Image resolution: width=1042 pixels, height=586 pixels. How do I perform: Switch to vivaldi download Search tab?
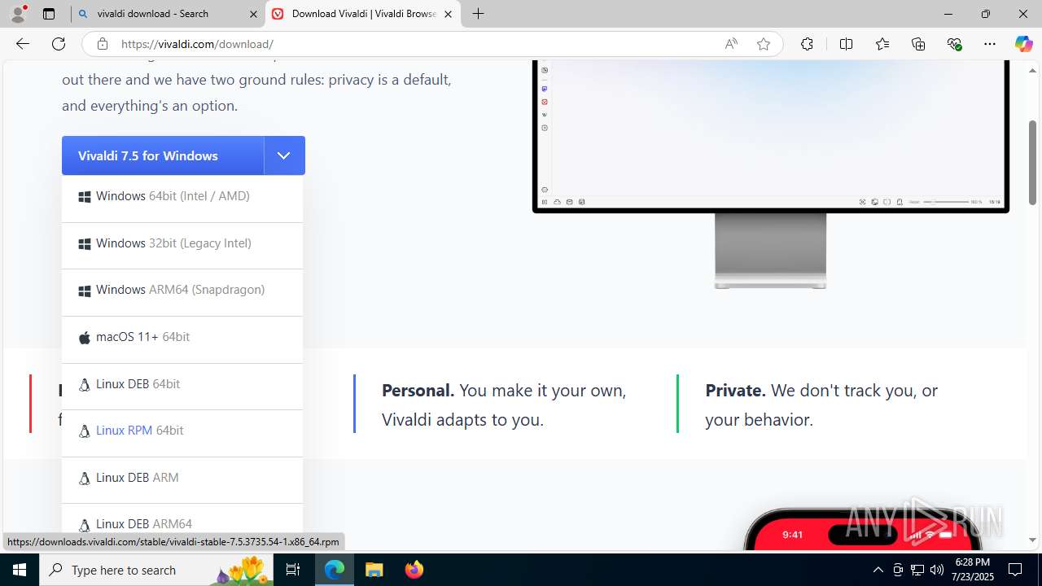tap(168, 14)
